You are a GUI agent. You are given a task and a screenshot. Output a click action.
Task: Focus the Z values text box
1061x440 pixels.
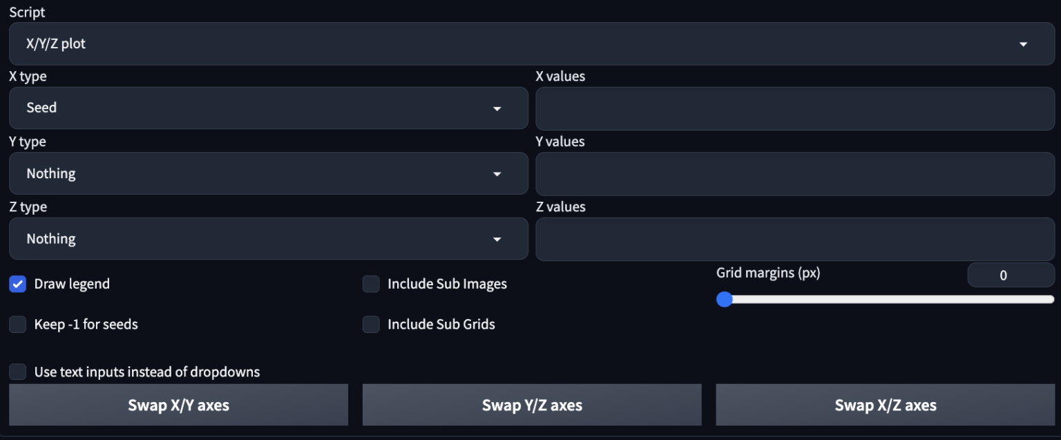794,240
